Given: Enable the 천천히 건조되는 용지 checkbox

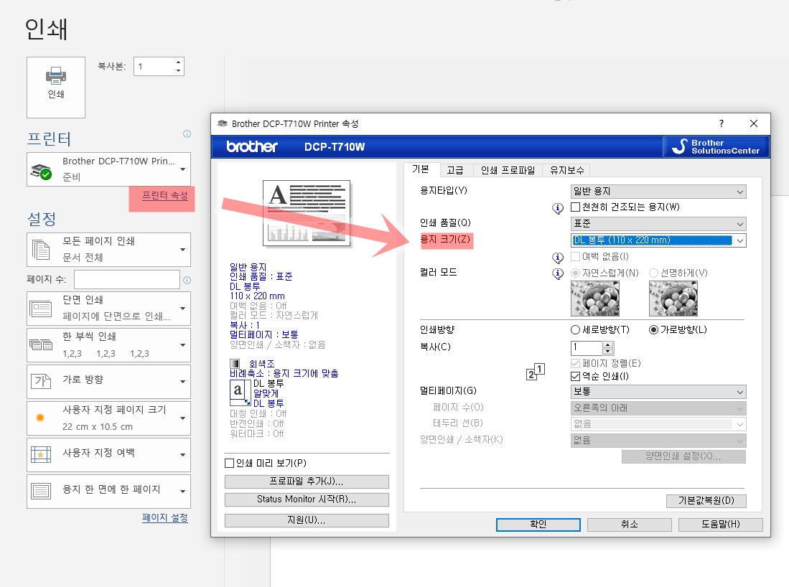Looking at the screenshot, I should 576,207.
